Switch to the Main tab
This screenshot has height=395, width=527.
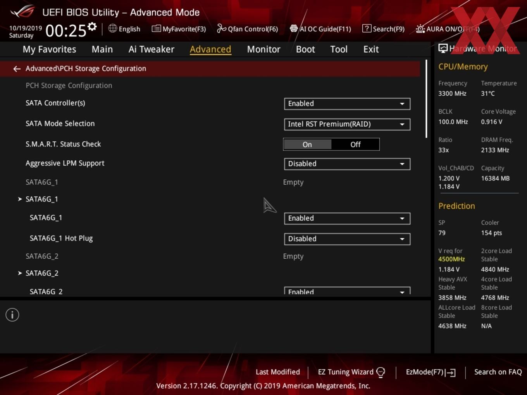102,49
